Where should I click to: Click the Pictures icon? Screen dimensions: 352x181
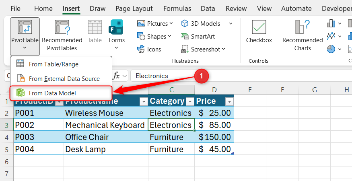(x=141, y=23)
